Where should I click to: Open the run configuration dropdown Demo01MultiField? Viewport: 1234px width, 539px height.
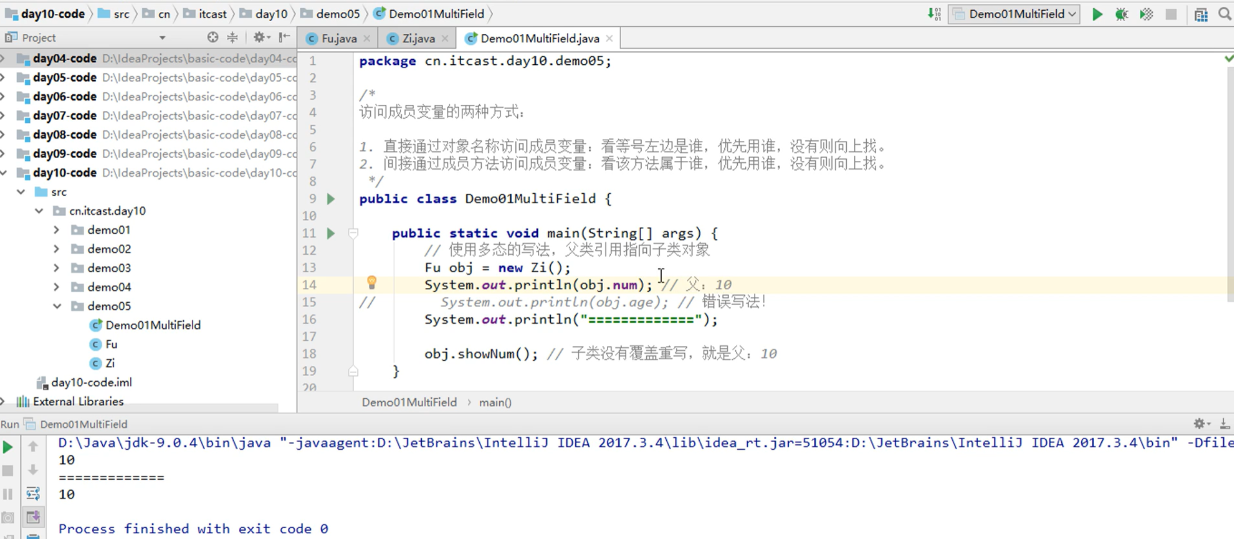(1014, 14)
